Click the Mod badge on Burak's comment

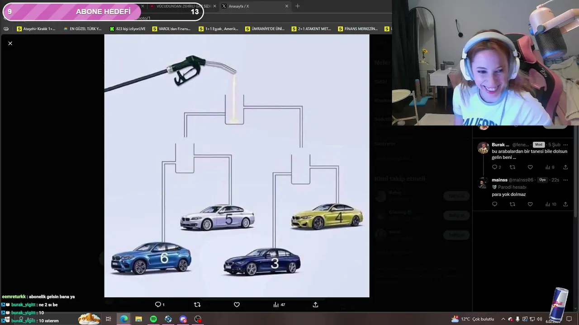point(538,145)
